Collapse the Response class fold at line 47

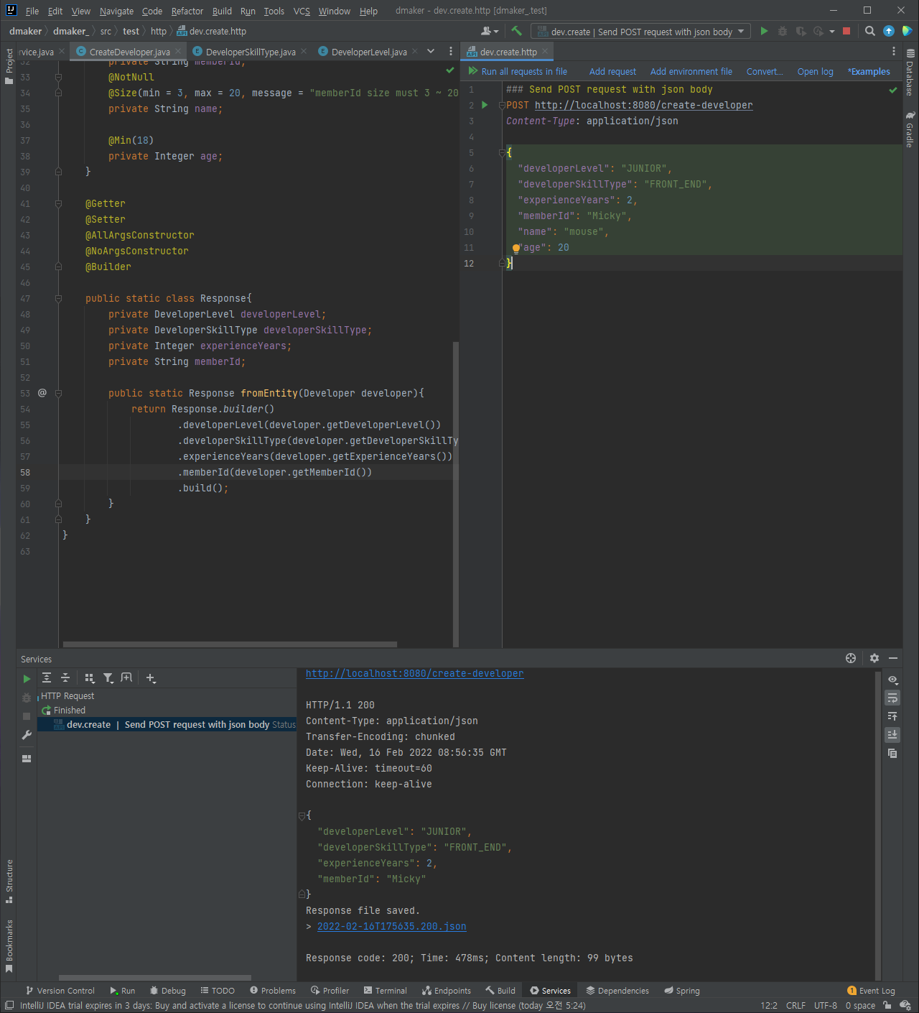tap(58, 298)
